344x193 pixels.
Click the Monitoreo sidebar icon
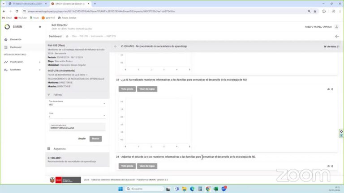(x=6, y=70)
